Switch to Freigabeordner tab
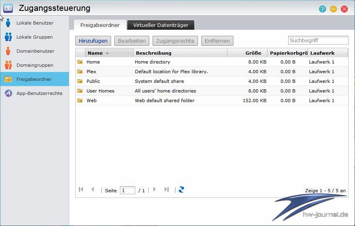The image size is (355, 226). (x=100, y=25)
